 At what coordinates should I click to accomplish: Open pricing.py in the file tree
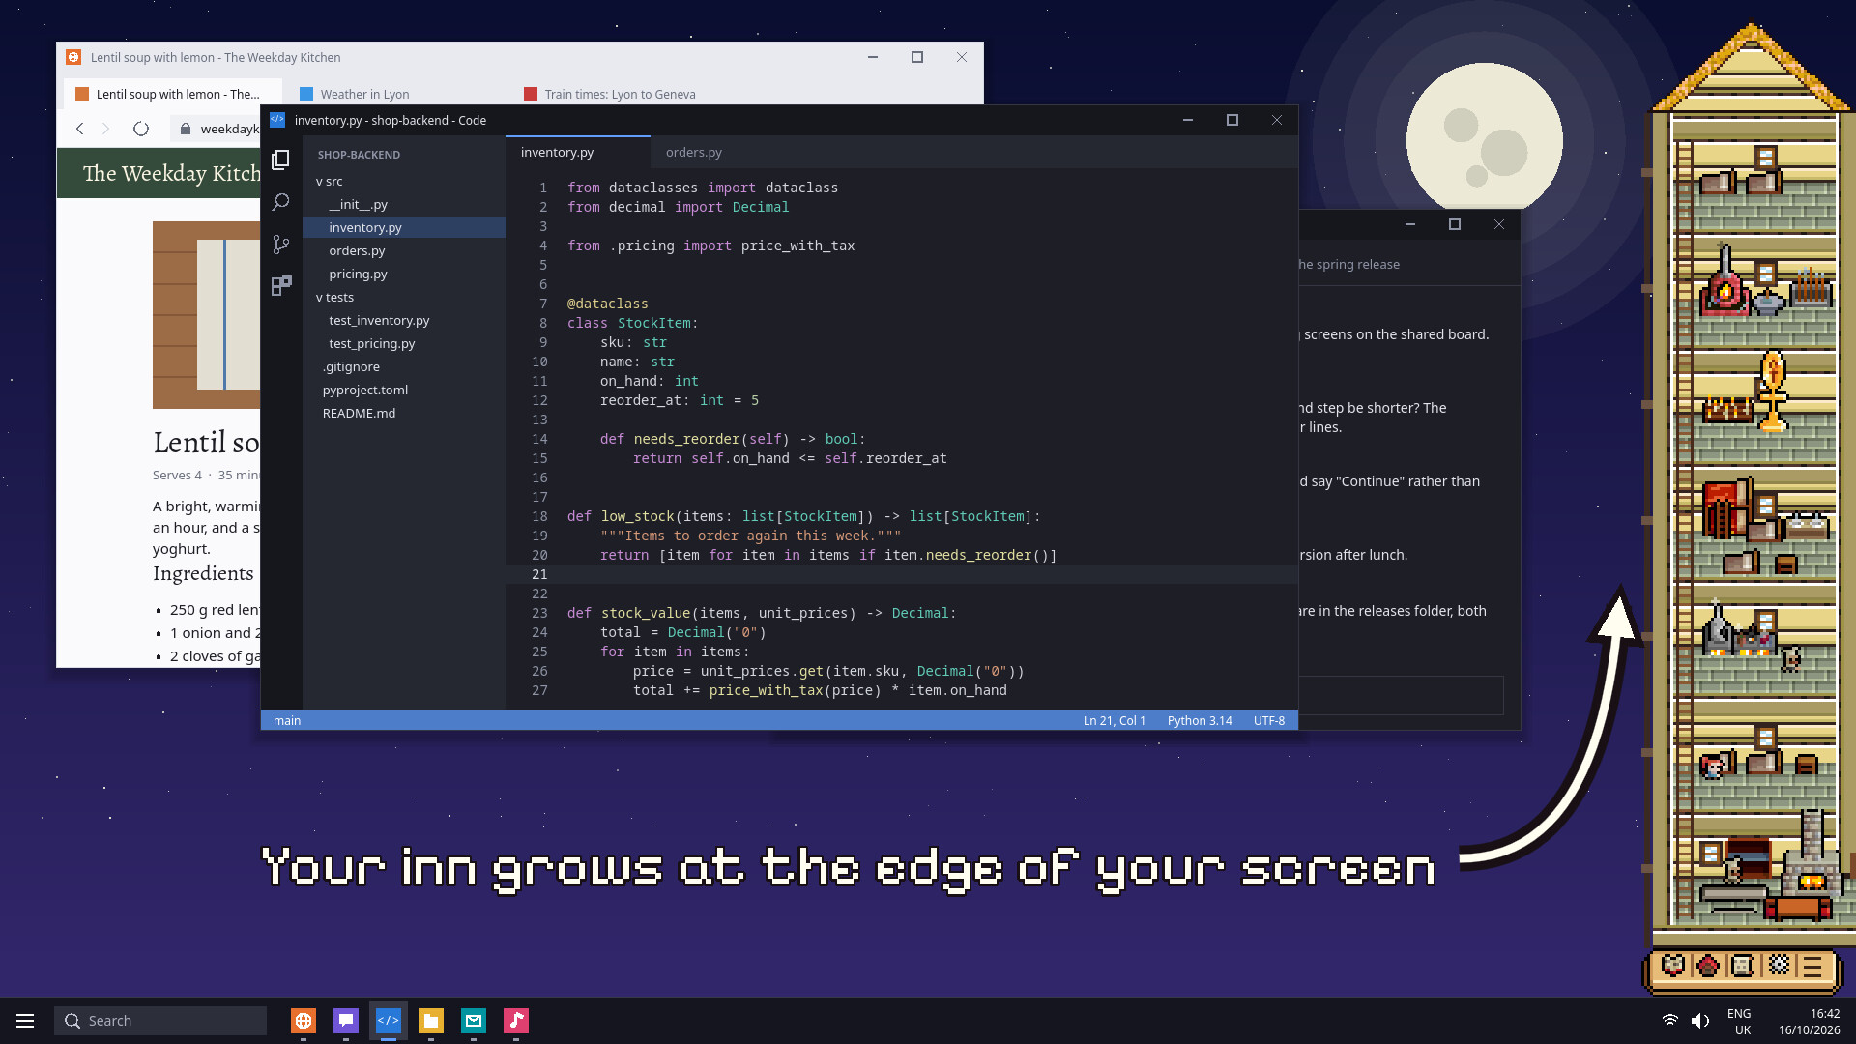point(404,275)
